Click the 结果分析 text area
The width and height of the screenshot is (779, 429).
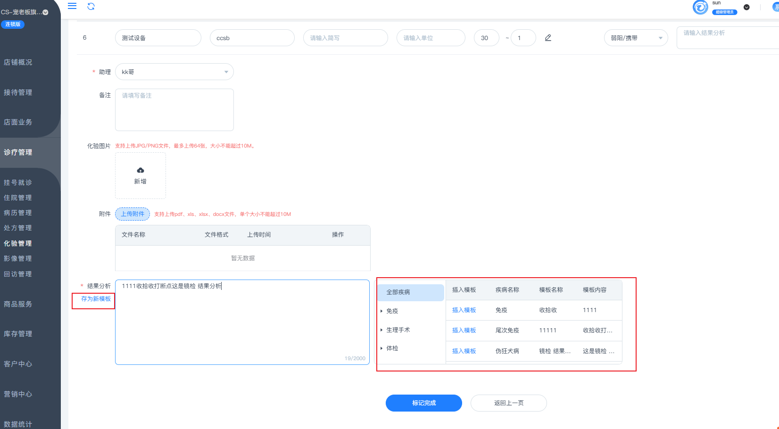tap(242, 322)
